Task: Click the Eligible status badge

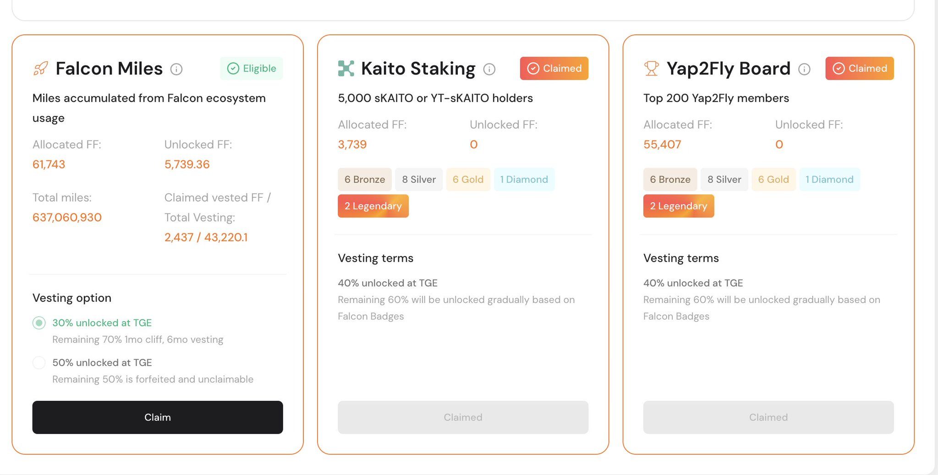Action: 252,69
